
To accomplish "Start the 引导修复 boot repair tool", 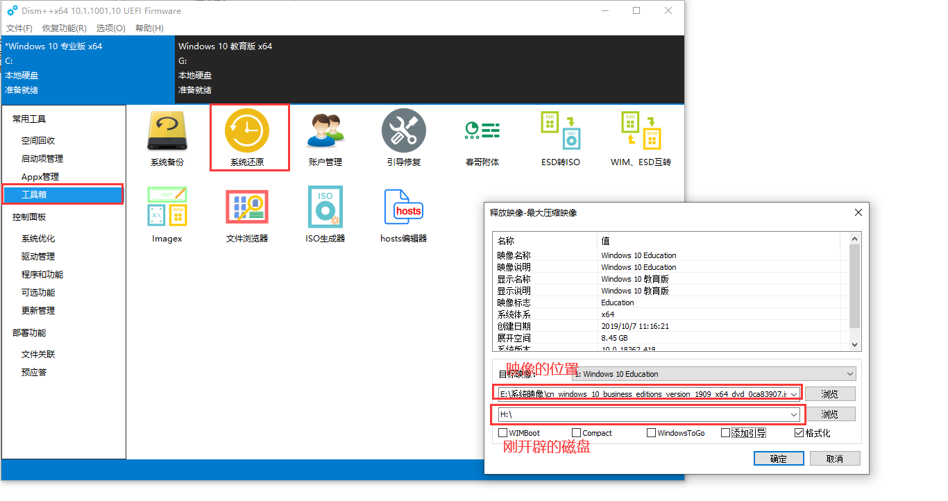I will (404, 138).
